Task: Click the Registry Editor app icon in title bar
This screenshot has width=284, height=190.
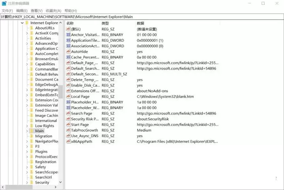Action: click(x=4, y=4)
